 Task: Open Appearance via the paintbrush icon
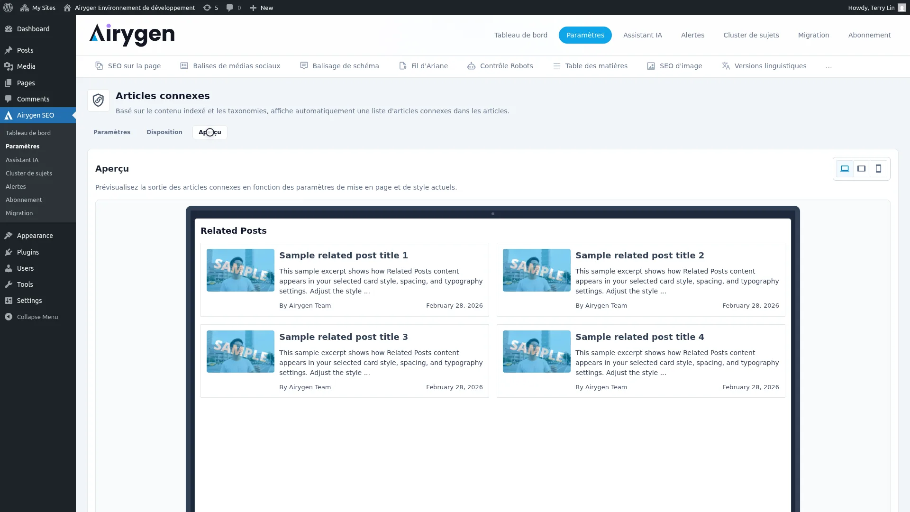[9, 236]
